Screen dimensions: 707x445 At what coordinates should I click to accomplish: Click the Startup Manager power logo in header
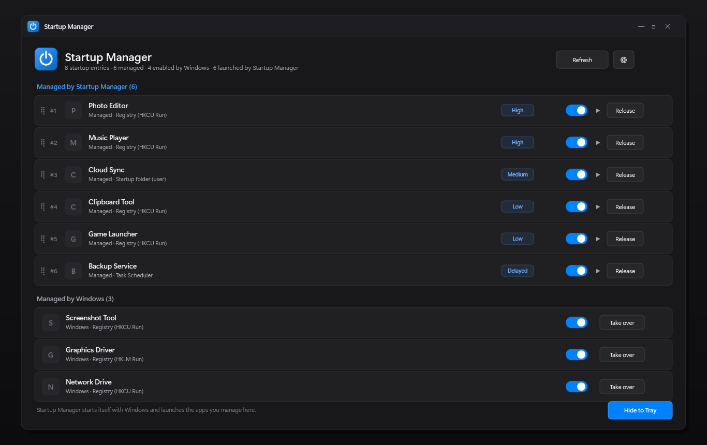[x=46, y=59]
